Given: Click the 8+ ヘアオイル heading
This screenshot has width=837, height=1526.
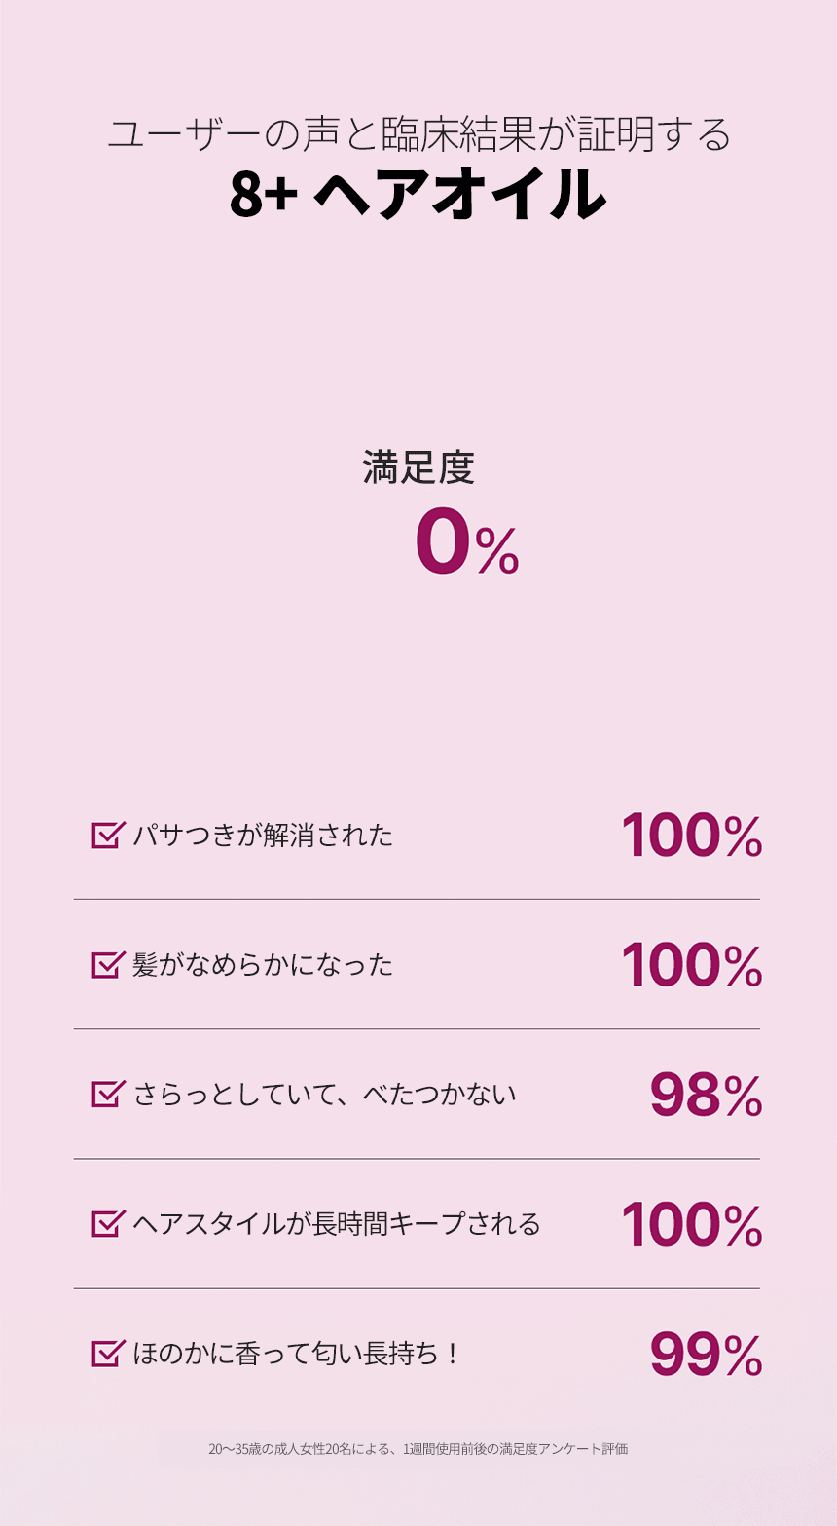Looking at the screenshot, I should coord(418,195).
